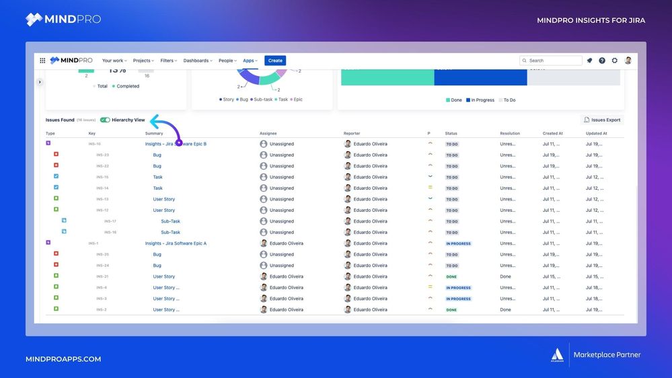Open the Apps dropdown

click(250, 61)
